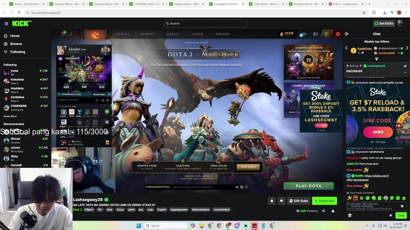The width and height of the screenshot is (410, 230).
Task: Click the JABO promo code button
Action: [x=378, y=132]
